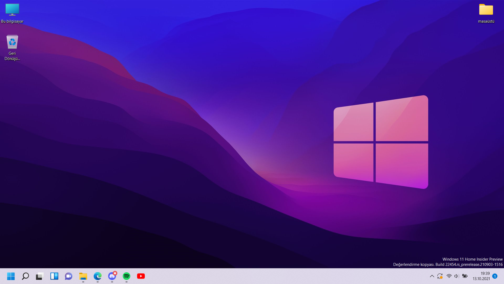Click the battery charging tray icon
Viewport: 504px width, 284px height.
(465, 276)
